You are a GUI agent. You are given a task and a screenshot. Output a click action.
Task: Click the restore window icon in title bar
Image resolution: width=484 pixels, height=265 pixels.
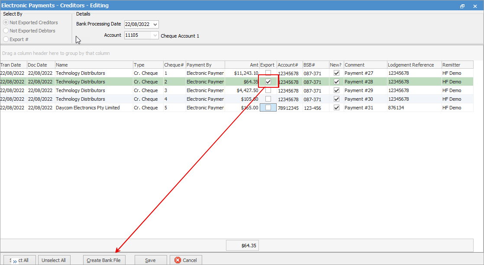tap(462, 6)
